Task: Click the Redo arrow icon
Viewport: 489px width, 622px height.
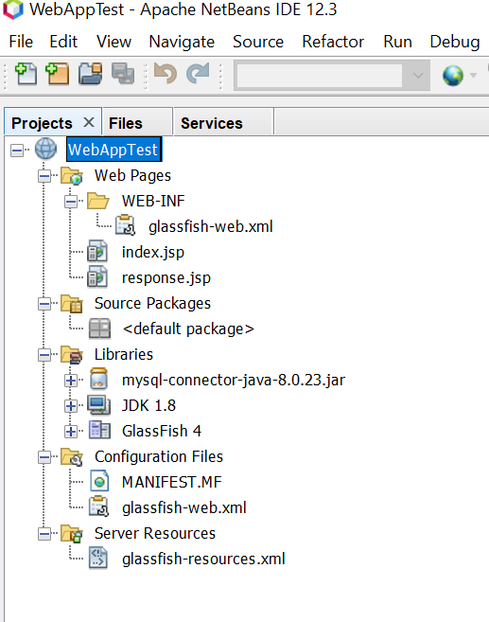Action: (198, 74)
